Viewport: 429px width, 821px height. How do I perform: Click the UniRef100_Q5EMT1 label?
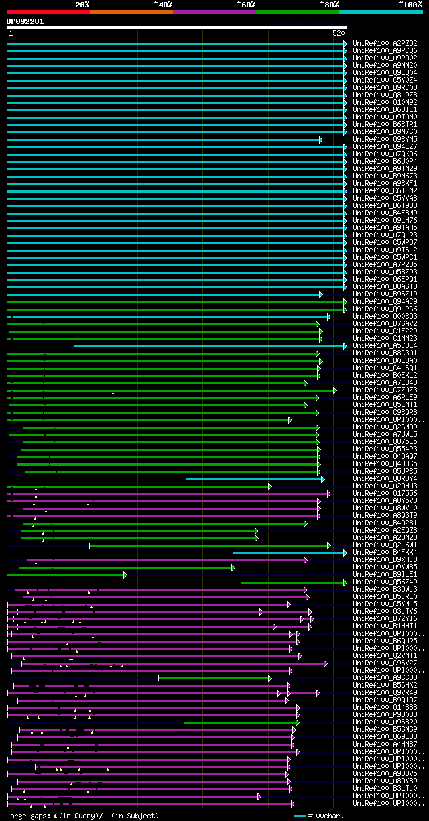tap(385, 405)
